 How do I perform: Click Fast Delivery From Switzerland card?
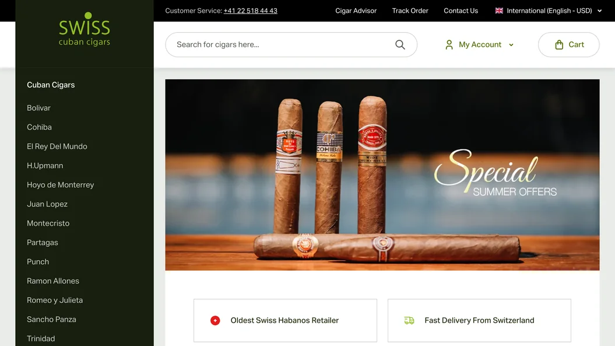coord(479,320)
